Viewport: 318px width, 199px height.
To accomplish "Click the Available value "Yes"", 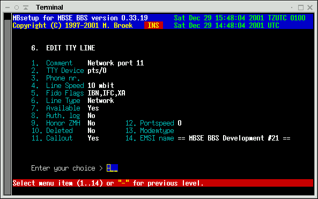I will [x=93, y=108].
